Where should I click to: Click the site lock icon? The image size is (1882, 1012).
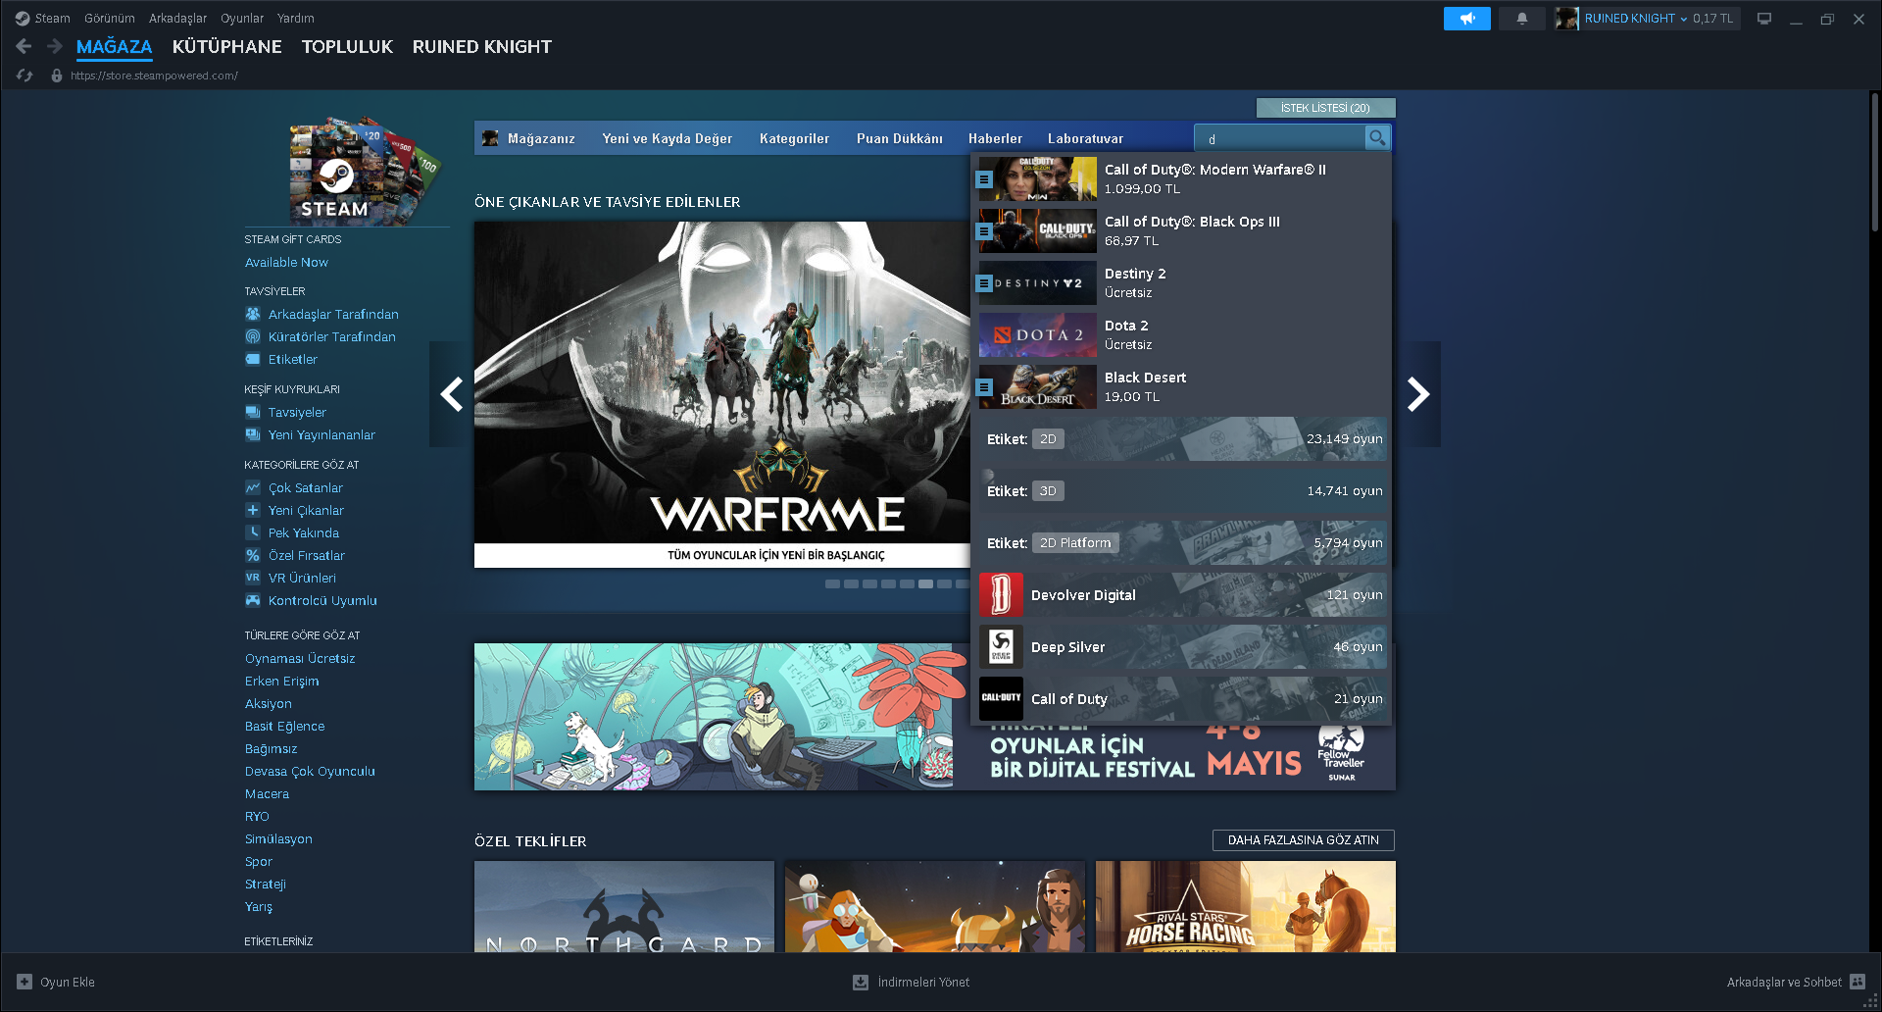[x=57, y=76]
